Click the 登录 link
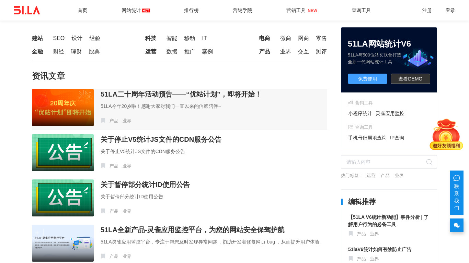This screenshot has height=263, width=469. (x=450, y=10)
